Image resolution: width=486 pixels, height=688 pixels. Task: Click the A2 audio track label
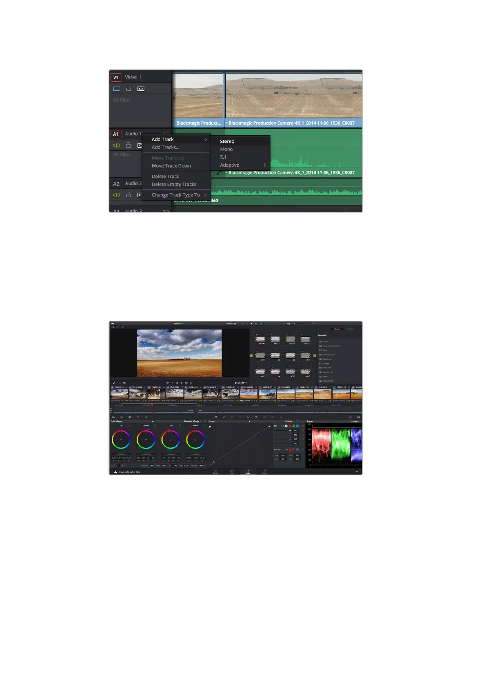point(116,184)
